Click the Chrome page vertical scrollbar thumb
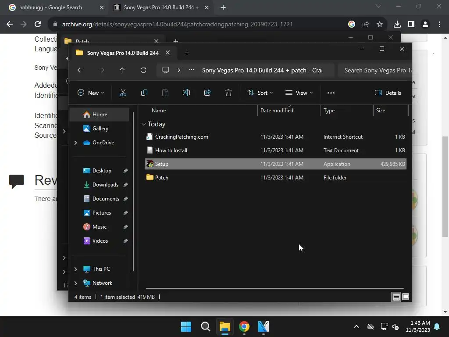 point(445,186)
